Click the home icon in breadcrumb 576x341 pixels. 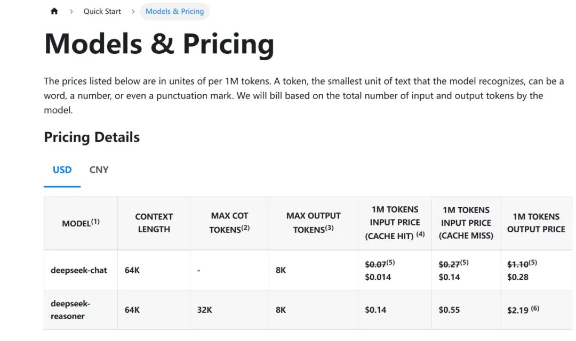(x=54, y=11)
